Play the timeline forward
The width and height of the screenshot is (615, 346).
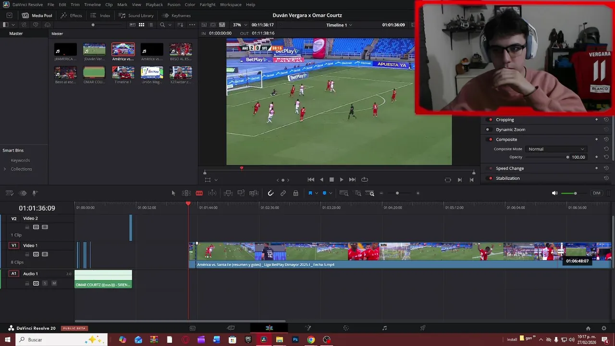(x=342, y=180)
